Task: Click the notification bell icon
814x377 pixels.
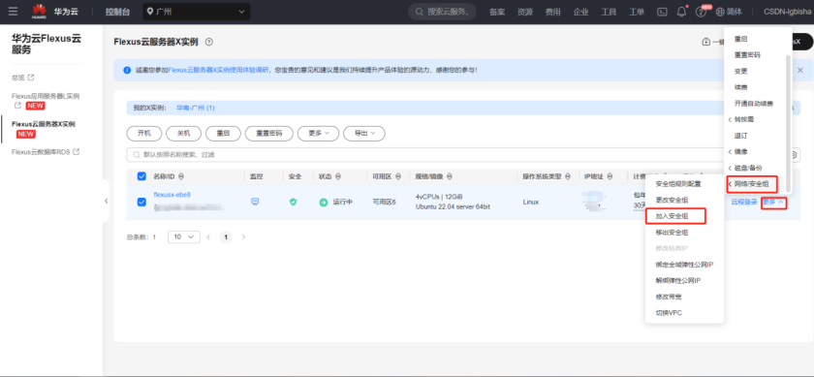Action: pyautogui.click(x=681, y=12)
